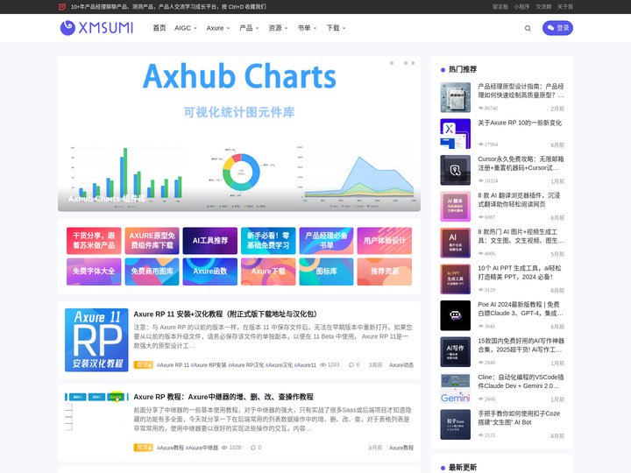
Task: Open 8 款 AI 翻译浏览器插件 article
Action: pyautogui.click(x=519, y=200)
